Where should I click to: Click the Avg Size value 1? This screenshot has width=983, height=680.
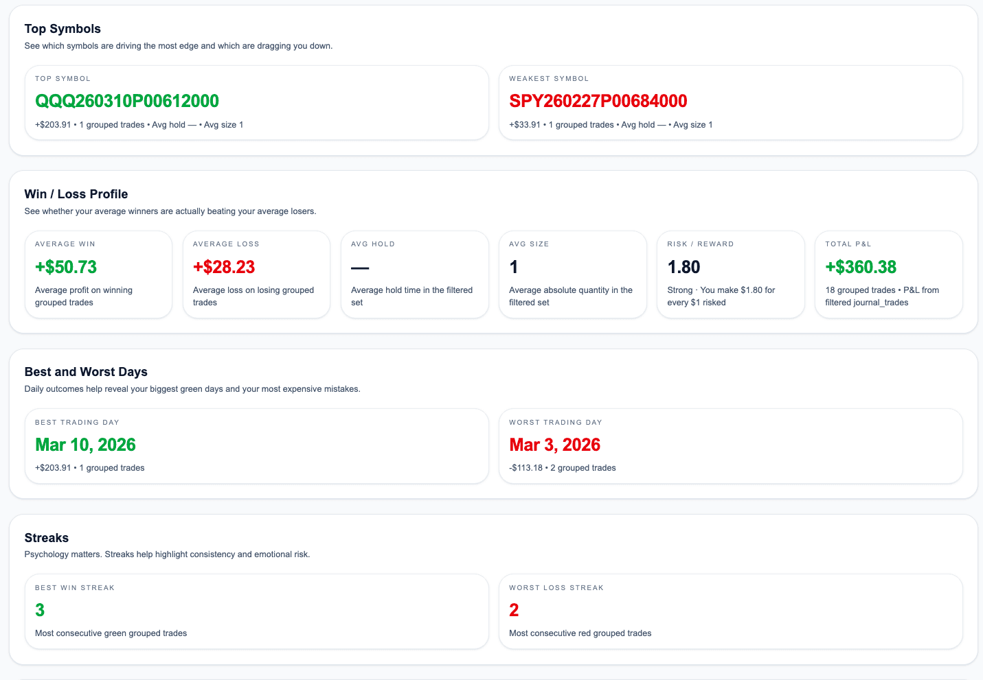point(514,267)
